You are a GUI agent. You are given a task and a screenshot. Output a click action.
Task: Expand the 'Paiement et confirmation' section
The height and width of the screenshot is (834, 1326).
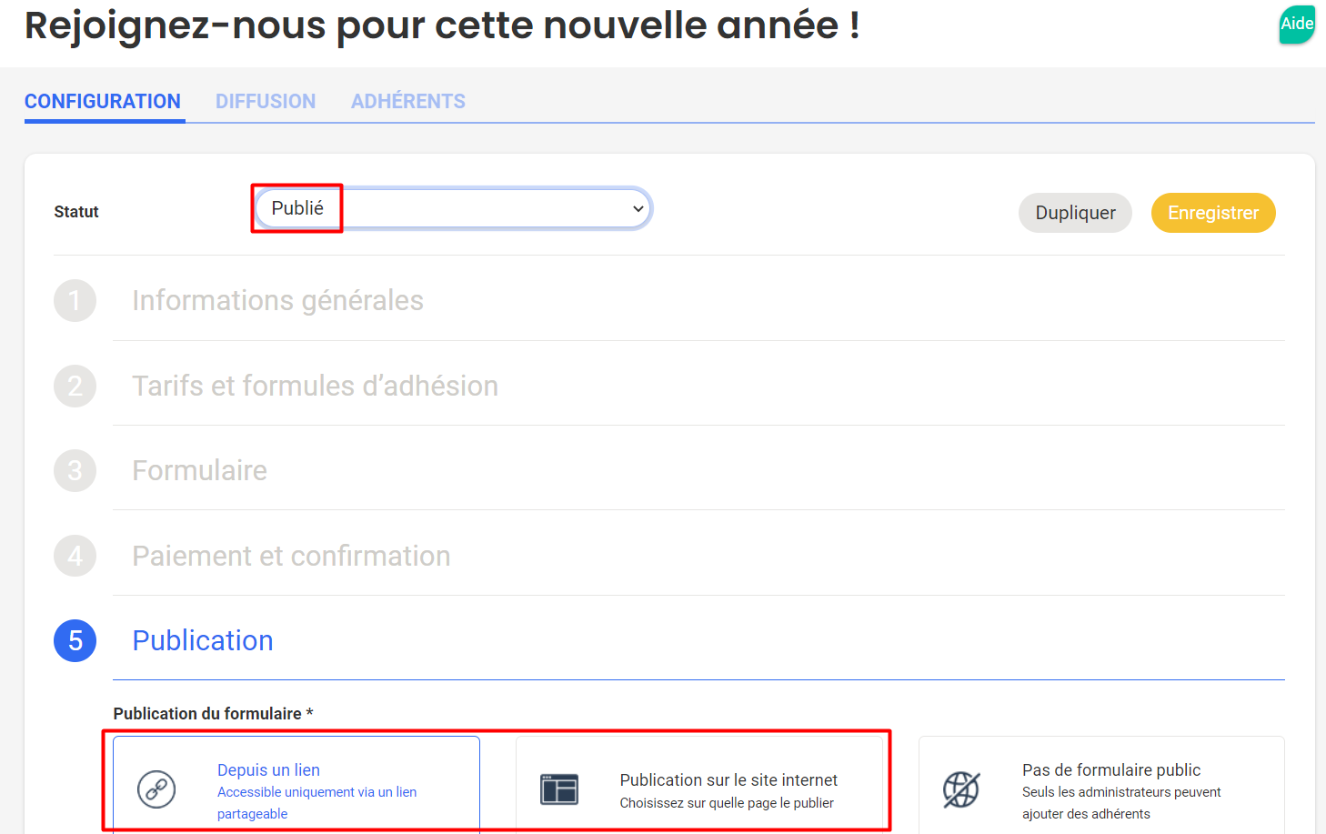pyautogui.click(x=291, y=556)
